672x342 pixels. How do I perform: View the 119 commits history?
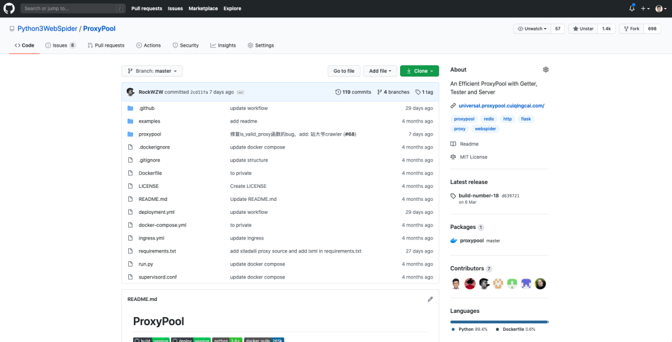tap(353, 92)
